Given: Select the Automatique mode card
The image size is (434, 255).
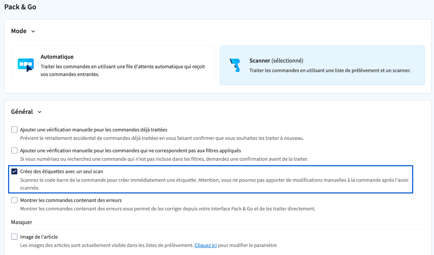Looking at the screenshot, I should point(113,65).
